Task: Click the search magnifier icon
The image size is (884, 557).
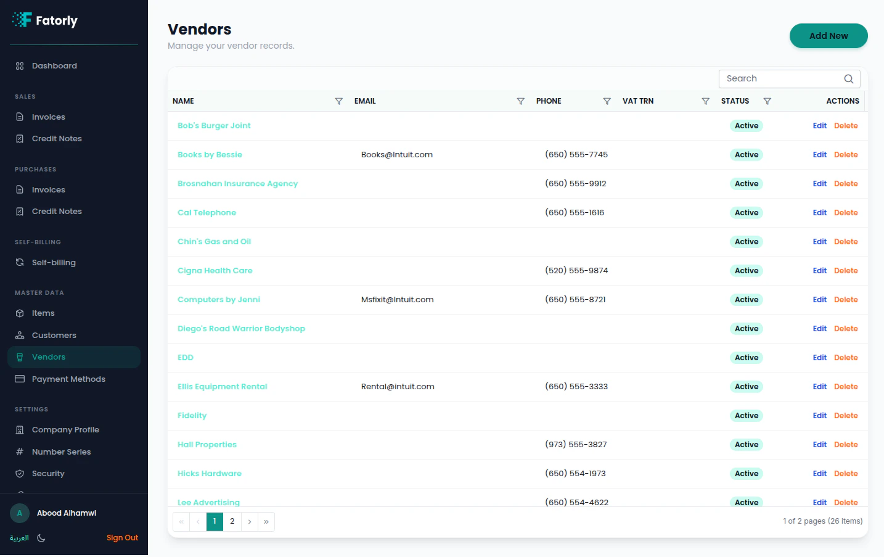Action: tap(849, 79)
